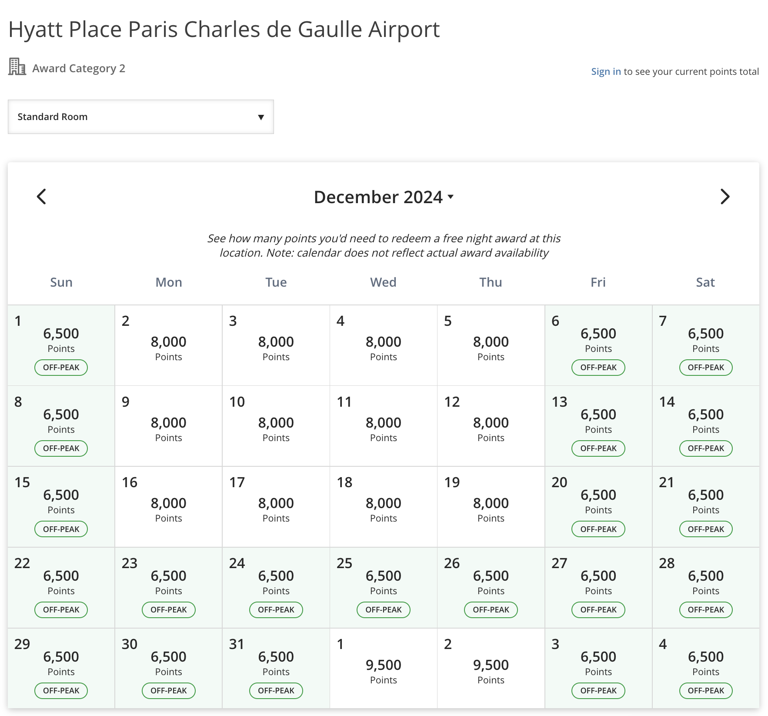Select December 24 off-peak cell

pyautogui.click(x=276, y=588)
